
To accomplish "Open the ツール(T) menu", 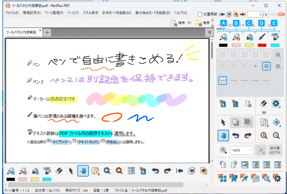I will tap(73, 13).
